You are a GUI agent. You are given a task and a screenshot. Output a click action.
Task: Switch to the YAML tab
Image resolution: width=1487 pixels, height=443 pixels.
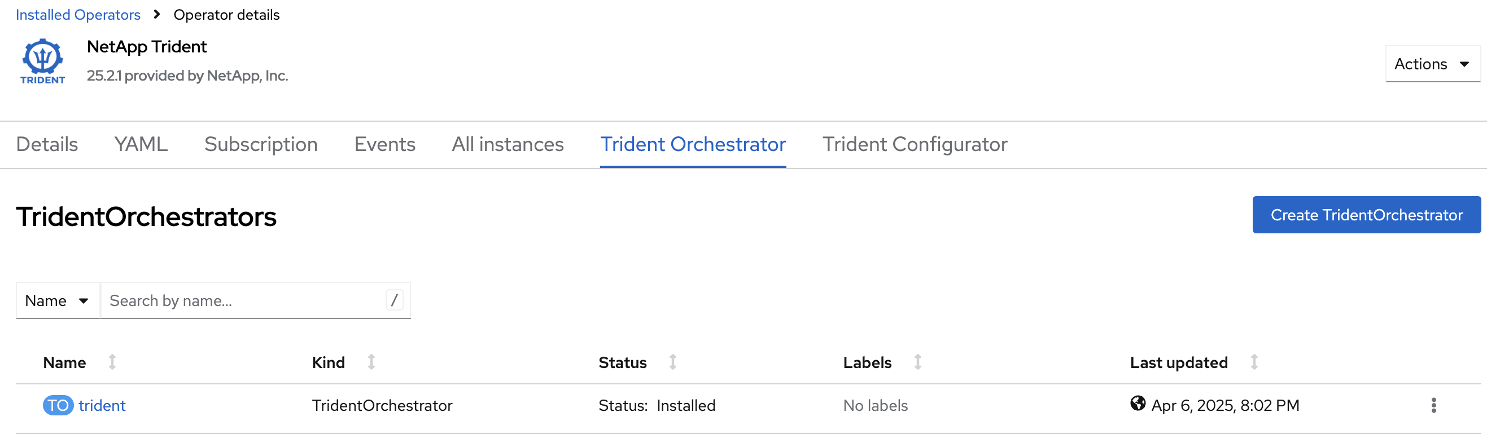(x=141, y=145)
